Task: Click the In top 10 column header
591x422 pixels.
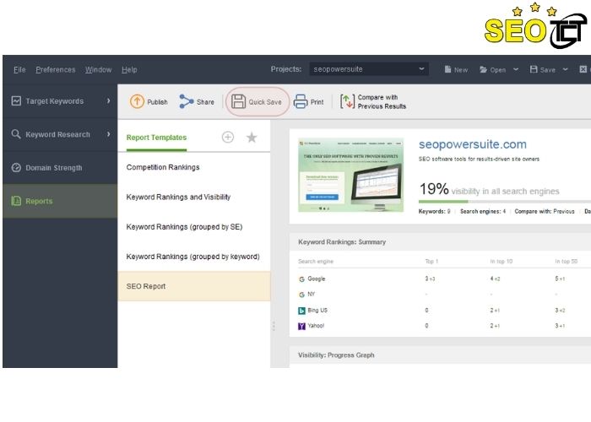Action: (502, 261)
